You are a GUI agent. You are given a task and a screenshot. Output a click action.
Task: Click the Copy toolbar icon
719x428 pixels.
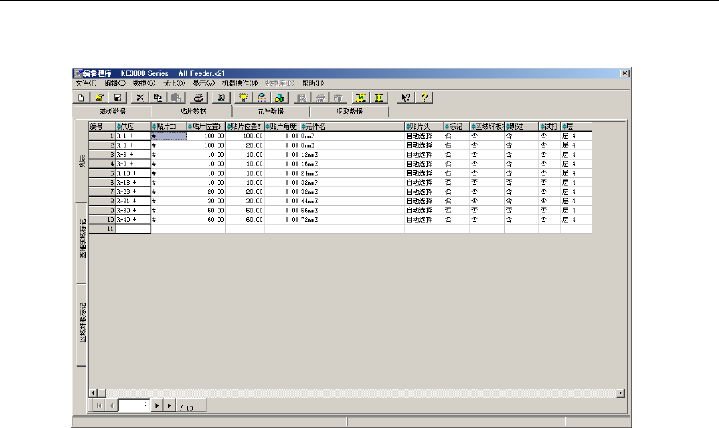(158, 98)
